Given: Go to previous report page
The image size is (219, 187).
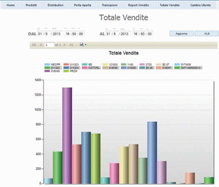Looking at the screenshot, I should click(x=41, y=45).
